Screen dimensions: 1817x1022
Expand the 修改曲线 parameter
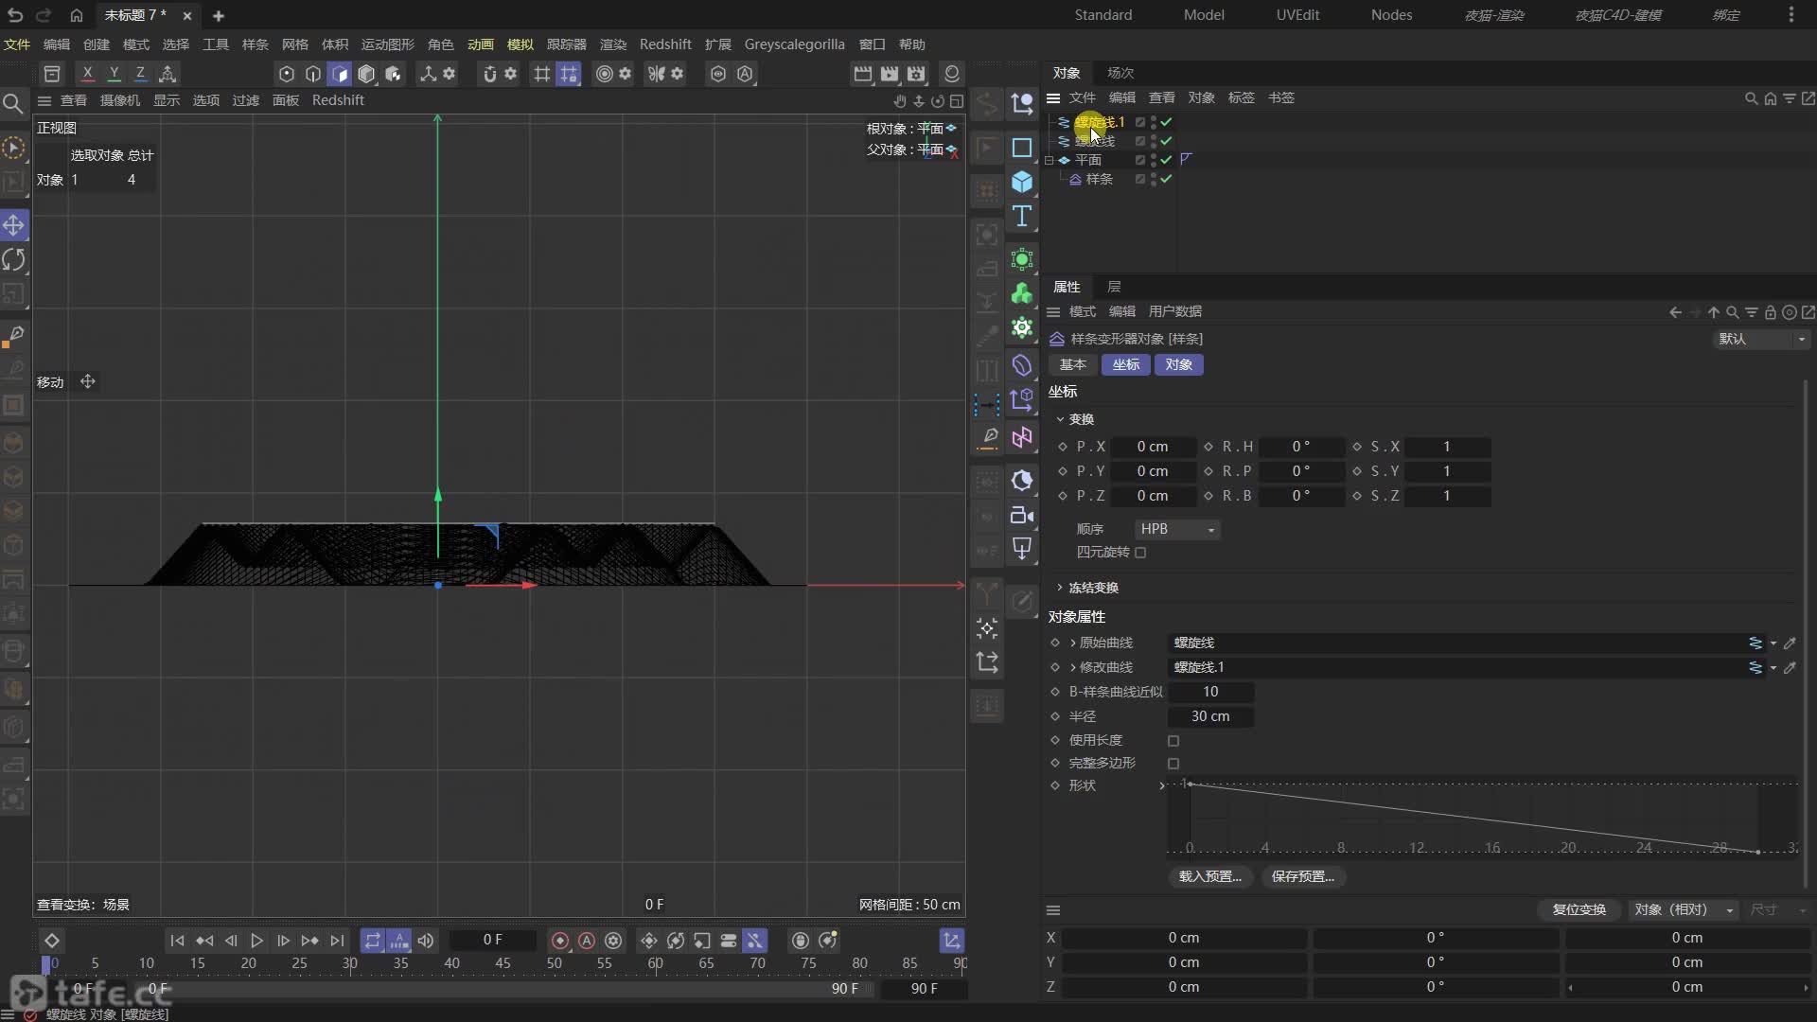(1073, 667)
